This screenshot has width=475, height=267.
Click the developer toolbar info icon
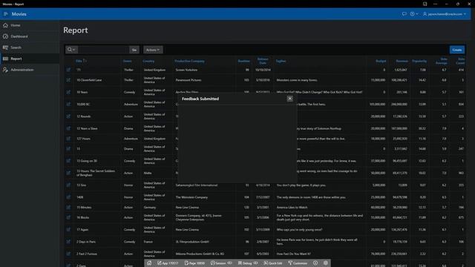315,263
